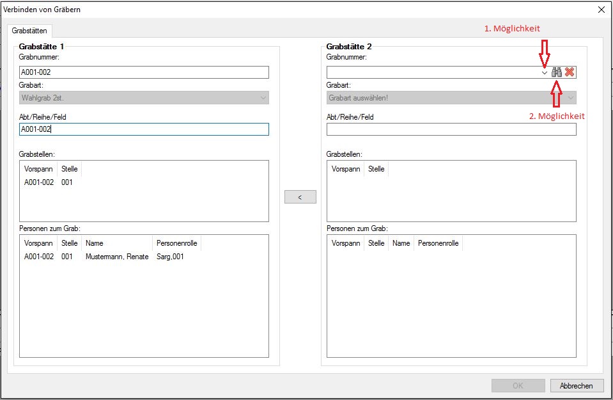Screen dimensions: 613x400
Task: Click Stelle header in Grabstätte 1 Grabstellen
Action: tap(69, 169)
